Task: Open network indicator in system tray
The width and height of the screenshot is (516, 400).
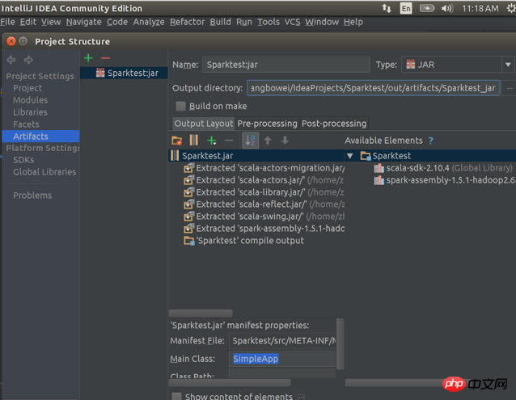Action: point(387,8)
